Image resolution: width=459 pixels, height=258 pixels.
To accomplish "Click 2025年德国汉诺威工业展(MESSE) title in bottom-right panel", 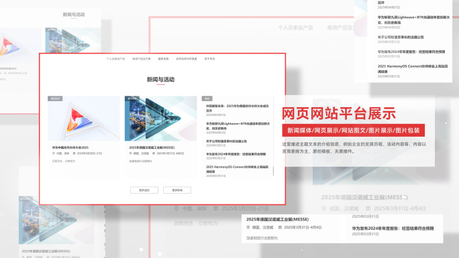I will click(x=277, y=219).
